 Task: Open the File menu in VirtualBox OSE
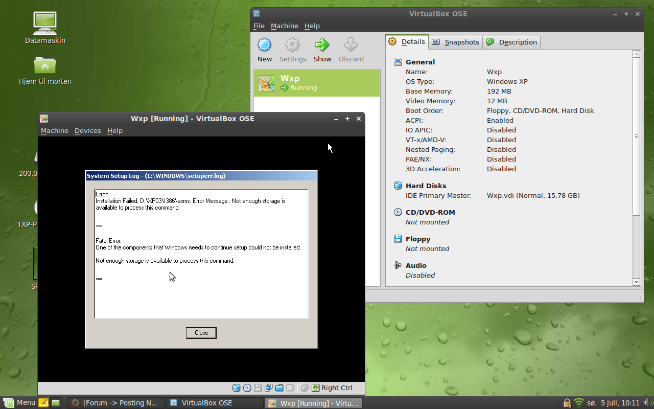259,26
